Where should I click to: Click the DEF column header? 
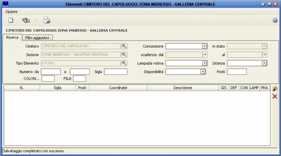[234, 88]
